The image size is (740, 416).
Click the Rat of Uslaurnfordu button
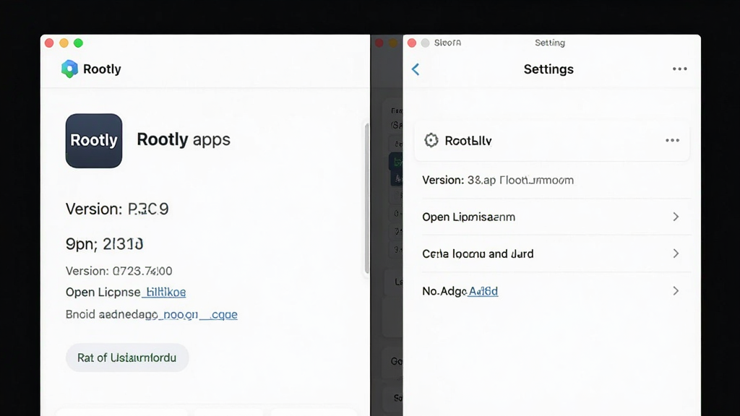tap(127, 357)
